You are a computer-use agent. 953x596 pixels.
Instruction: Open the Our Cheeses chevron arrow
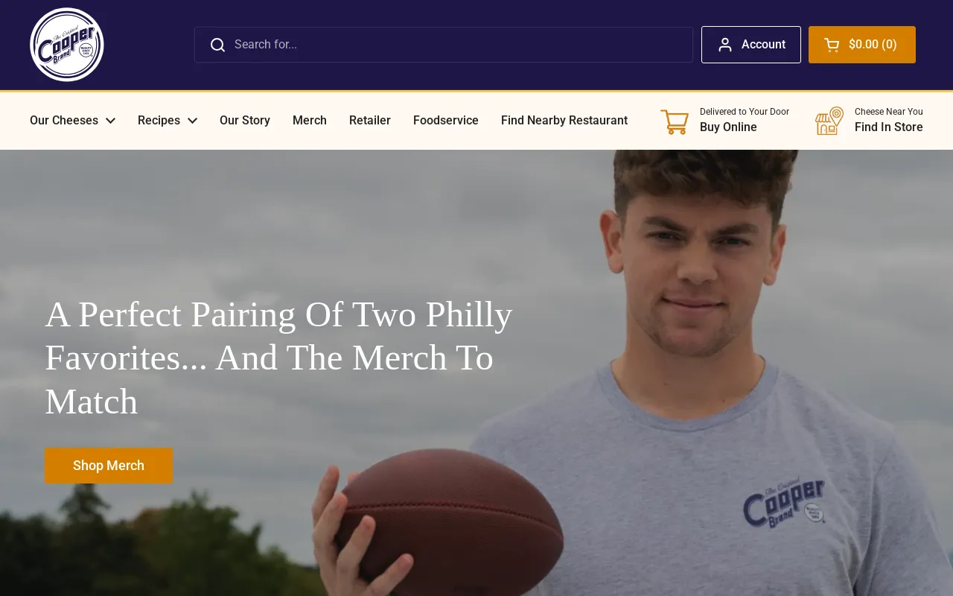110,120
